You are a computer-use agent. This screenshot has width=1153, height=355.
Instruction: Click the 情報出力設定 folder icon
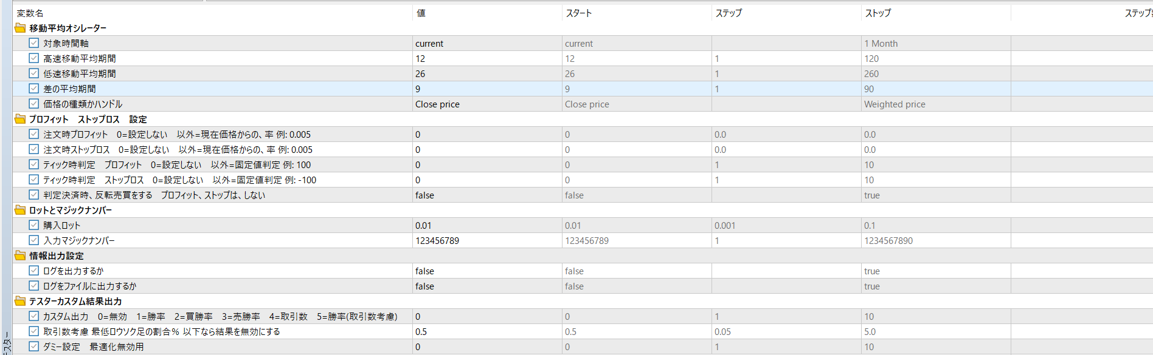coord(20,255)
